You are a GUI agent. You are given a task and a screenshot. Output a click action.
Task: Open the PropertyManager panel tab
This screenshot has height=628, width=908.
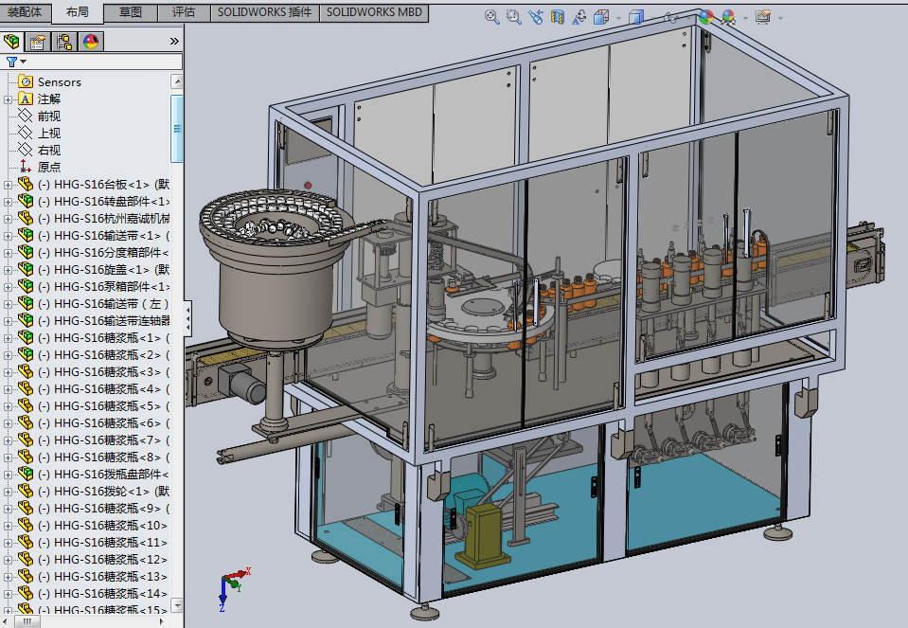click(38, 42)
